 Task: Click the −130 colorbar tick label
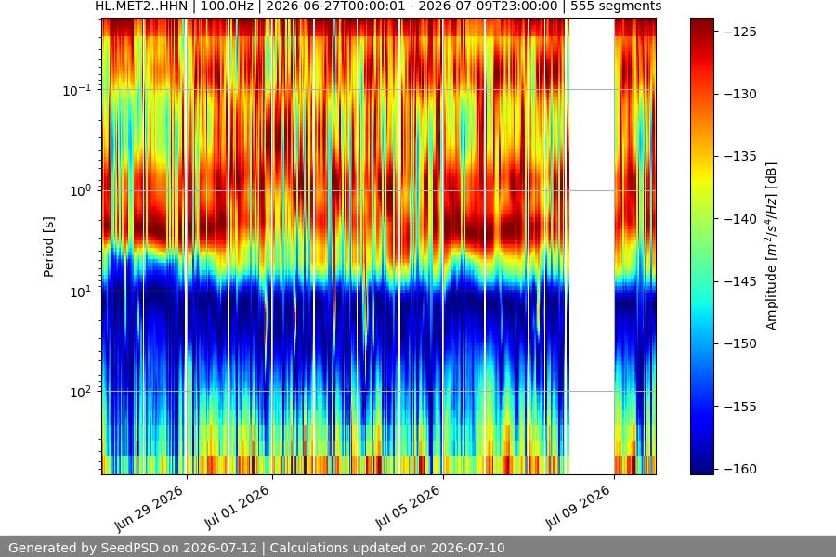[x=740, y=94]
